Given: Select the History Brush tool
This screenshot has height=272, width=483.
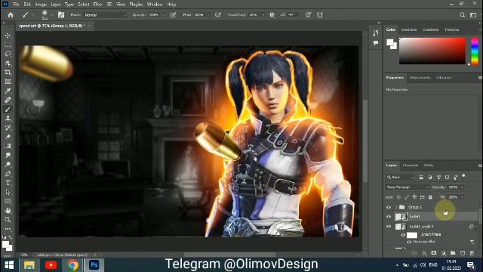Looking at the screenshot, I should [x=8, y=128].
